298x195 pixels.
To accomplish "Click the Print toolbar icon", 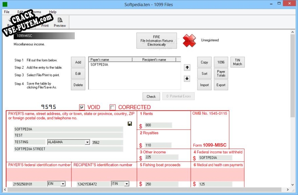I will [45, 21].
